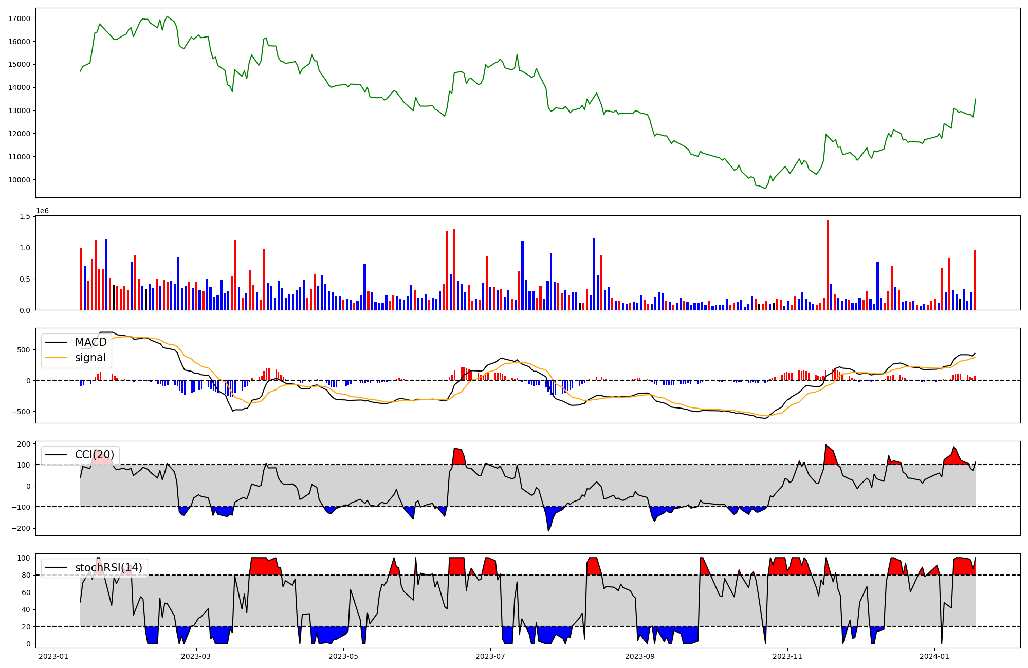The width and height of the screenshot is (1028, 668).
Task: Click the 13000 price axis tick label
Action: (20, 110)
